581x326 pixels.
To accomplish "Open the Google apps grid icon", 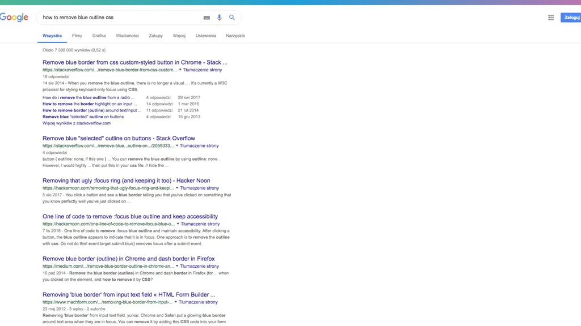I will point(551,18).
